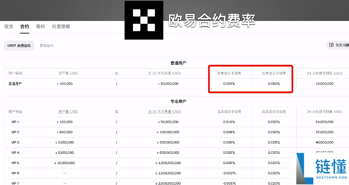Click VIP 2 maker fee 0.008%

[229, 132]
